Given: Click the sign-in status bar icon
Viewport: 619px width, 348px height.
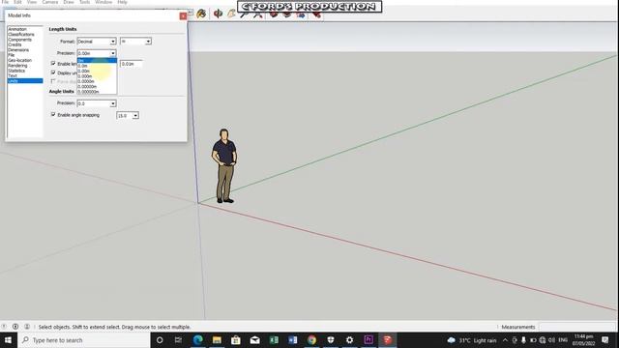Looking at the screenshot, I should click(x=27, y=327).
